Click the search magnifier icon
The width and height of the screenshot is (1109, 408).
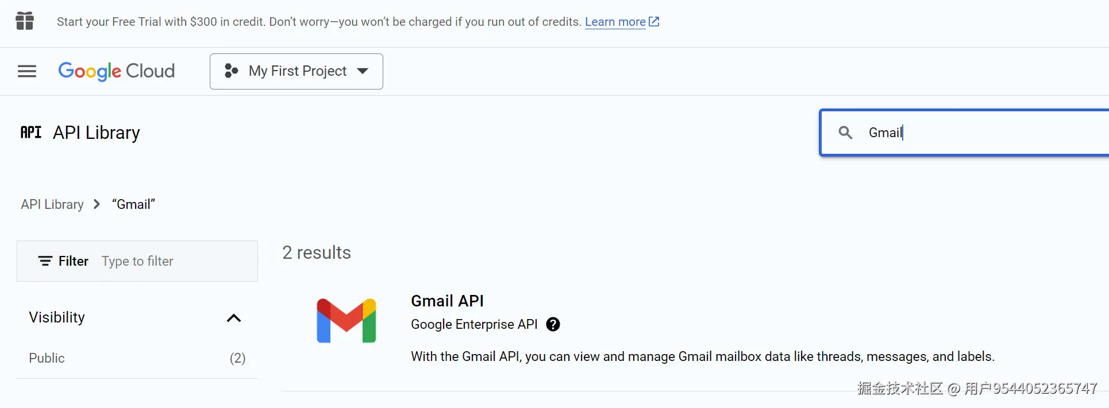click(x=845, y=133)
